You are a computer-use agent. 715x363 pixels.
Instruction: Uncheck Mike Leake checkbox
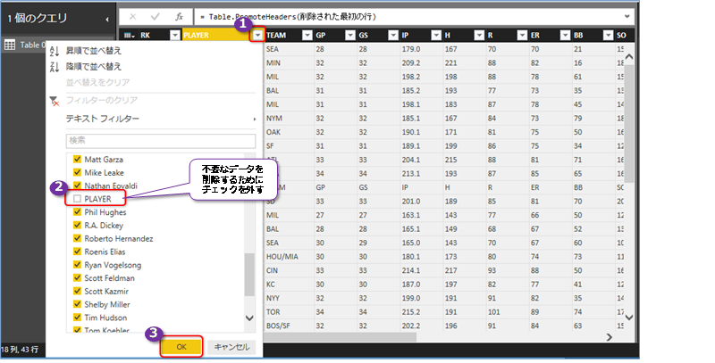click(x=77, y=172)
